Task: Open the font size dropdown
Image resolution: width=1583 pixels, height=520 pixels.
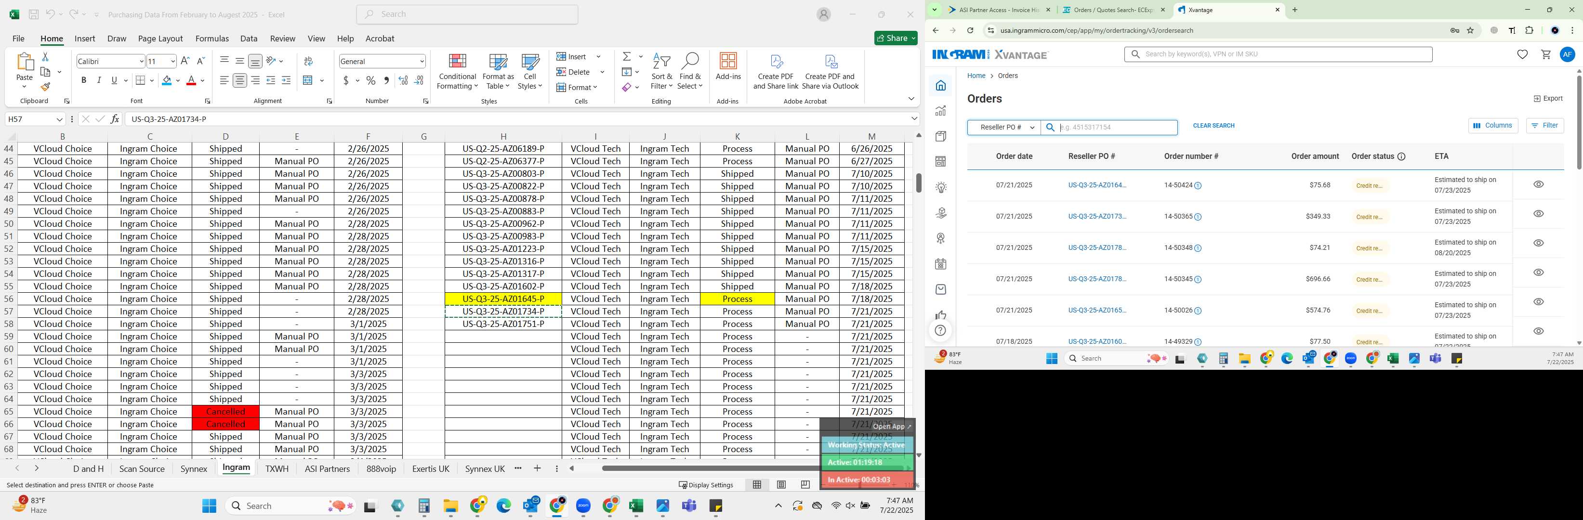Action: tap(172, 62)
